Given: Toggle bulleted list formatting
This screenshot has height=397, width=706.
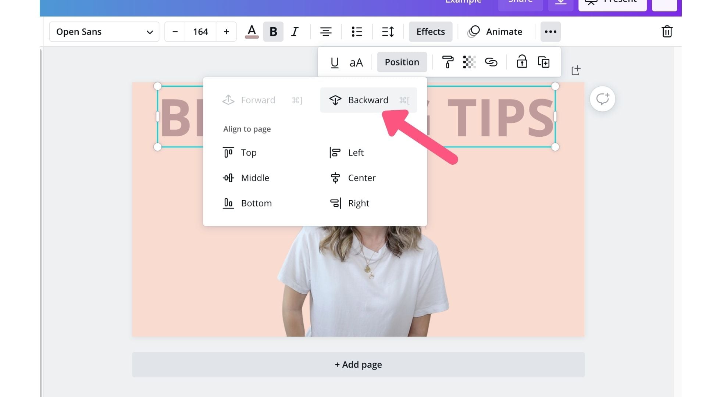Looking at the screenshot, I should 357,32.
